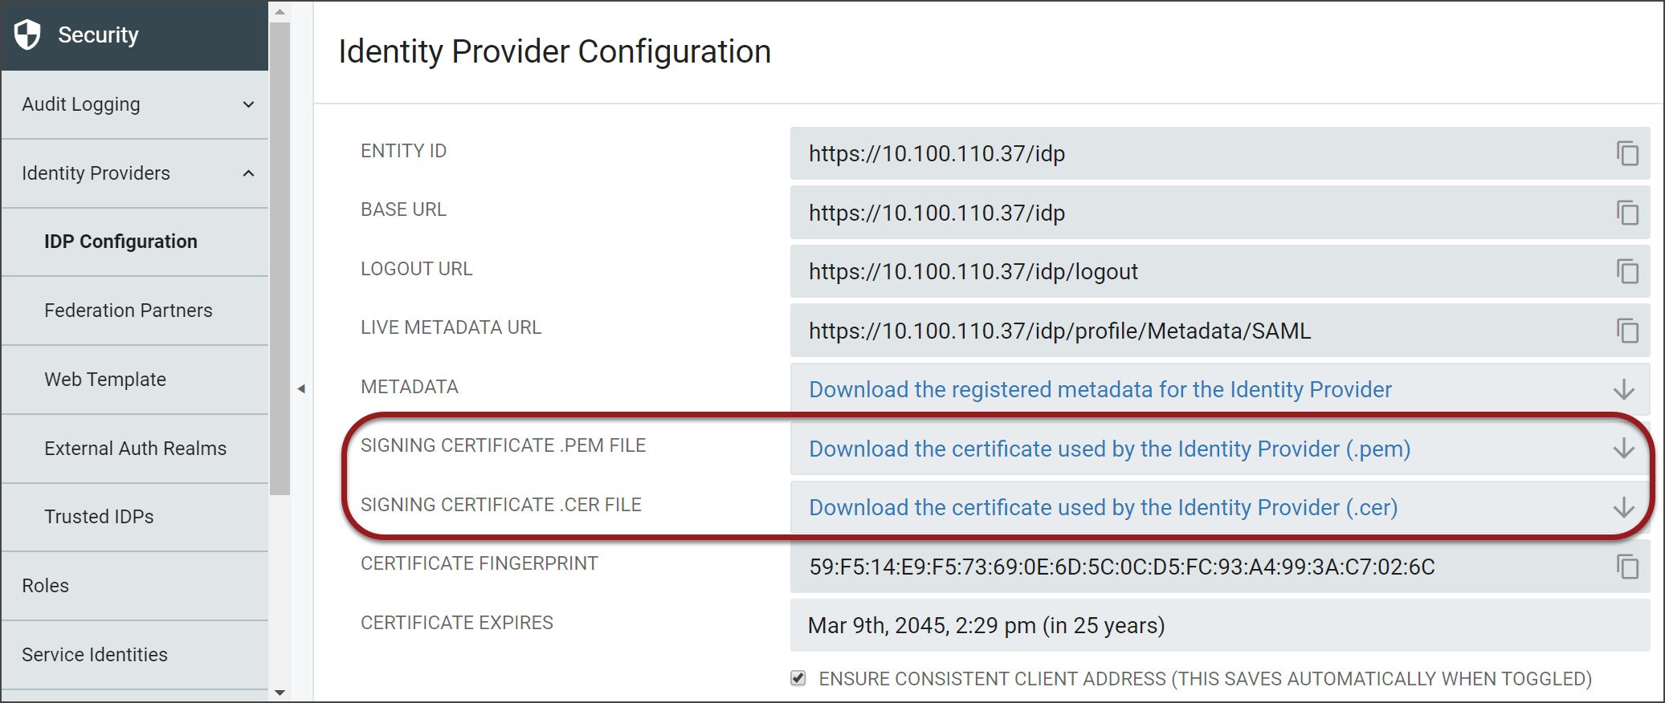Click the Live Metadata URL value field
Screen dimensions: 1665x703
1220,331
